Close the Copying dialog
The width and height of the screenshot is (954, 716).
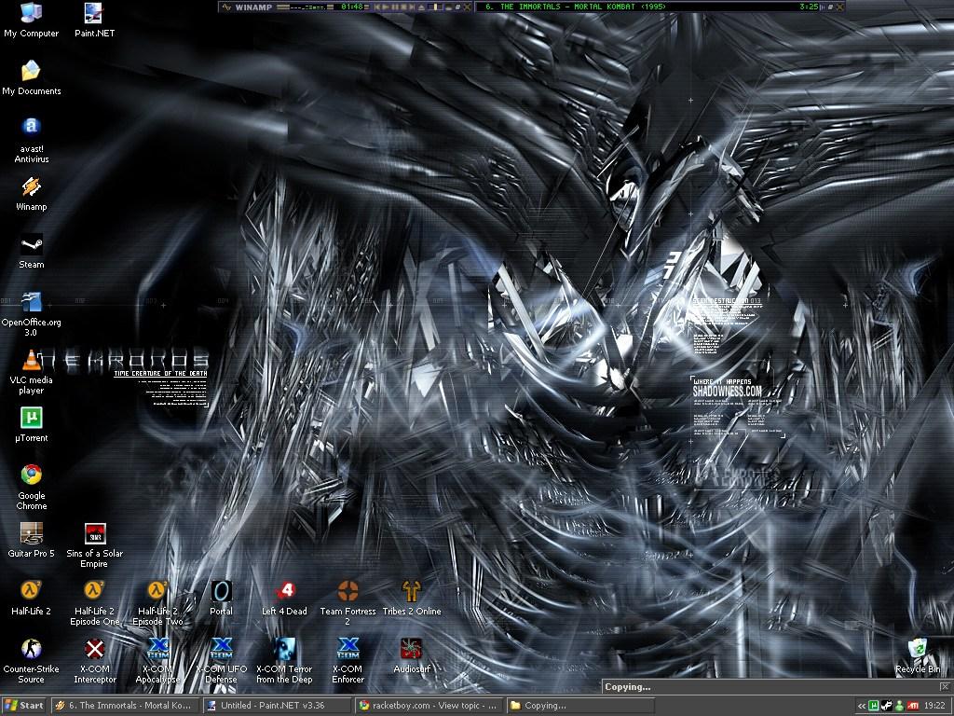click(945, 687)
